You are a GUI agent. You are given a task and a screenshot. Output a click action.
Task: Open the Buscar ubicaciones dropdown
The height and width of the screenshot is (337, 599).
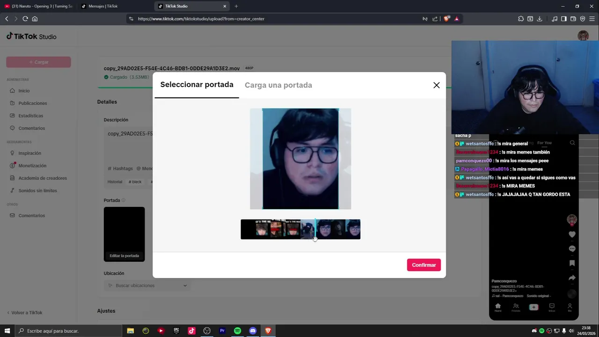147,286
